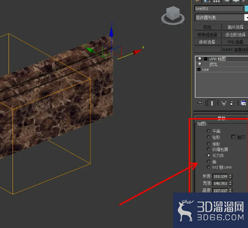This screenshot has height=228, width=248.
Task: Click the ViewCube in the viewport
Action: click(173, 13)
